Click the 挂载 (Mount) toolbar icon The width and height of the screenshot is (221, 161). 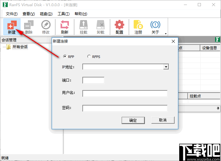pyautogui.click(x=84, y=27)
